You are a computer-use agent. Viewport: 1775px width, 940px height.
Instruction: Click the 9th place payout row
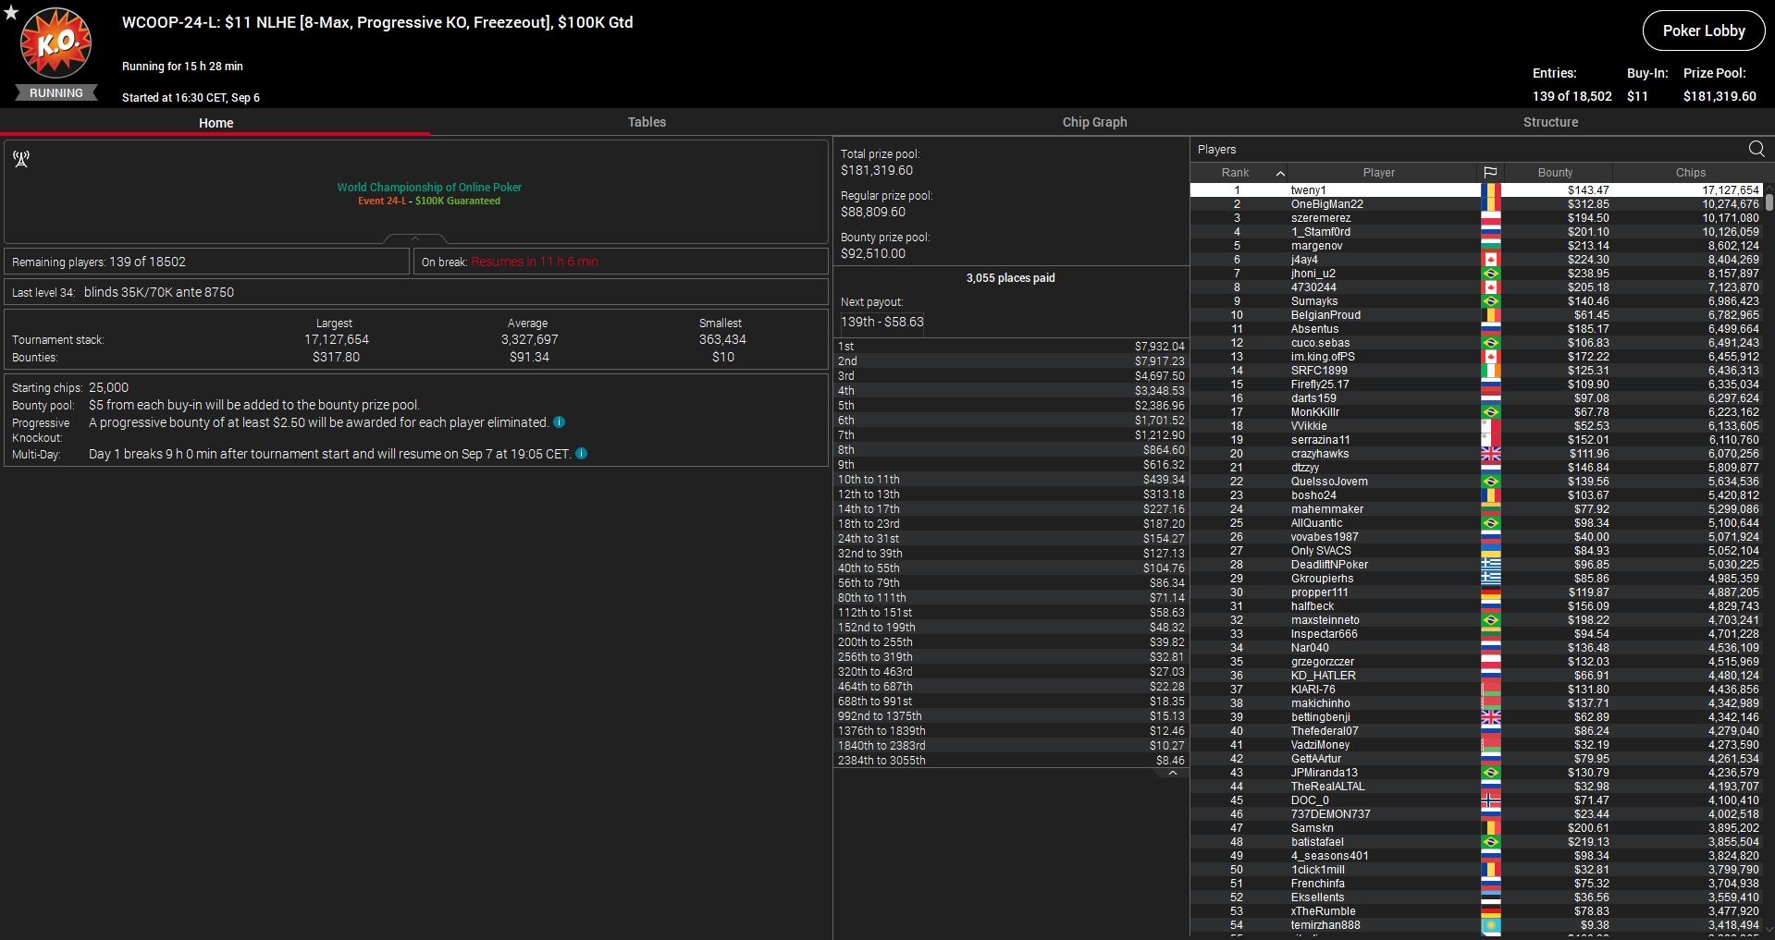pos(1011,465)
